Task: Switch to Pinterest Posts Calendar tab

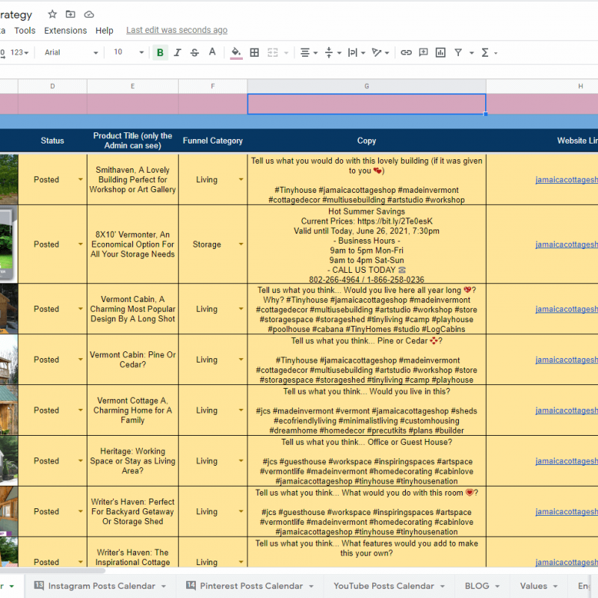Action: [251, 586]
